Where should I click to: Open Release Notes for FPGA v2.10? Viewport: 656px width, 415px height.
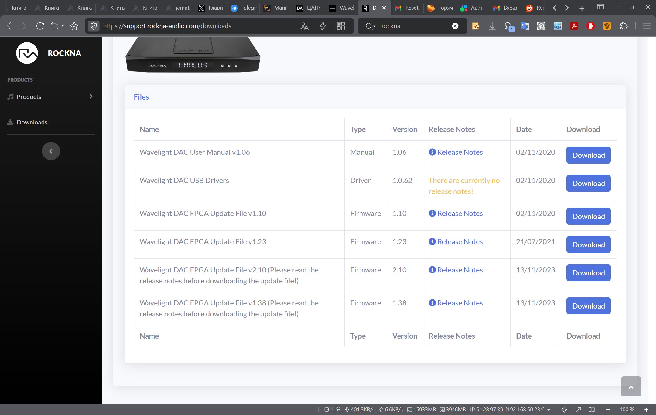point(460,270)
